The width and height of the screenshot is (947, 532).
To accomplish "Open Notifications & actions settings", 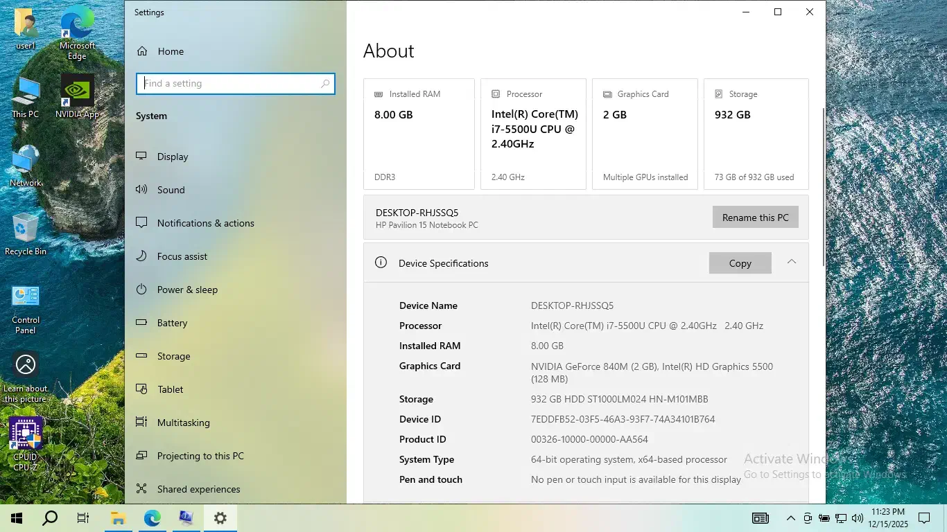I will (x=205, y=223).
